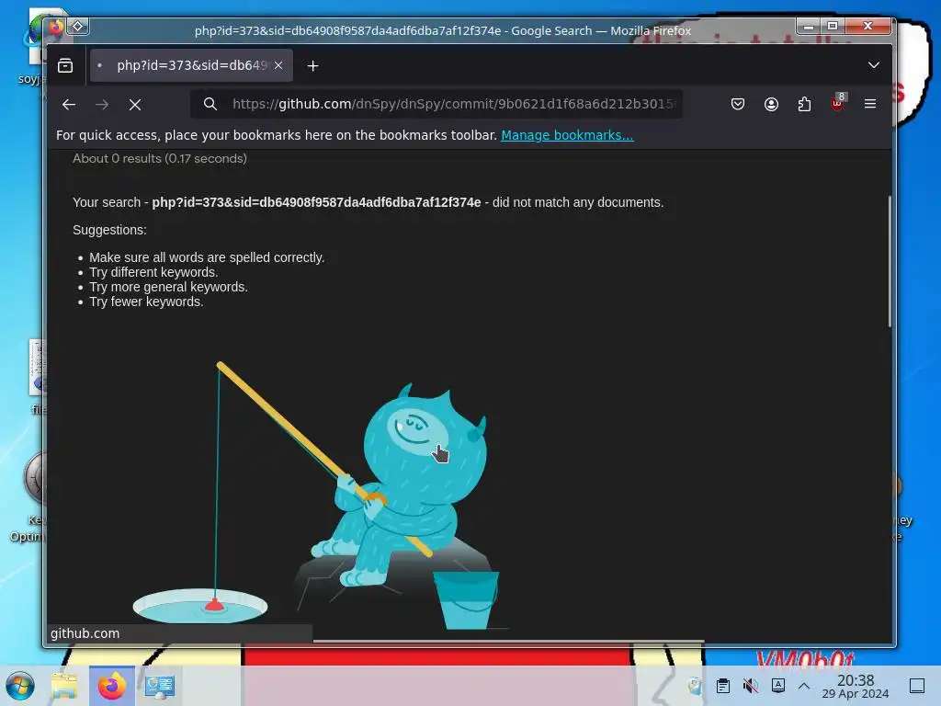Open the uBlock Origin extension popup
The image size is (941, 706).
[838, 103]
